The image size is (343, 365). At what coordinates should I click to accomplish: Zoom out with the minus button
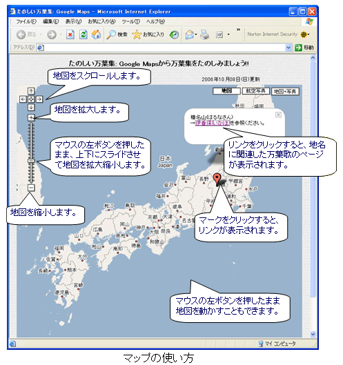(x=31, y=188)
